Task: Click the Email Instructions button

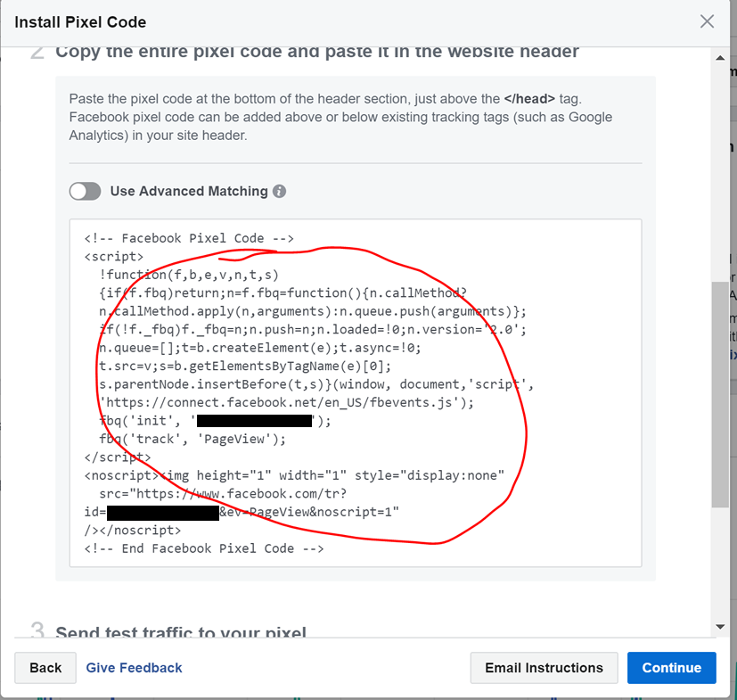Action: [544, 668]
